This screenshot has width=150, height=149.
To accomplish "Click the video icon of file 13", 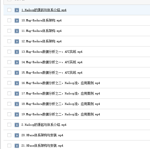I will pyautogui.click(x=17, y=52).
